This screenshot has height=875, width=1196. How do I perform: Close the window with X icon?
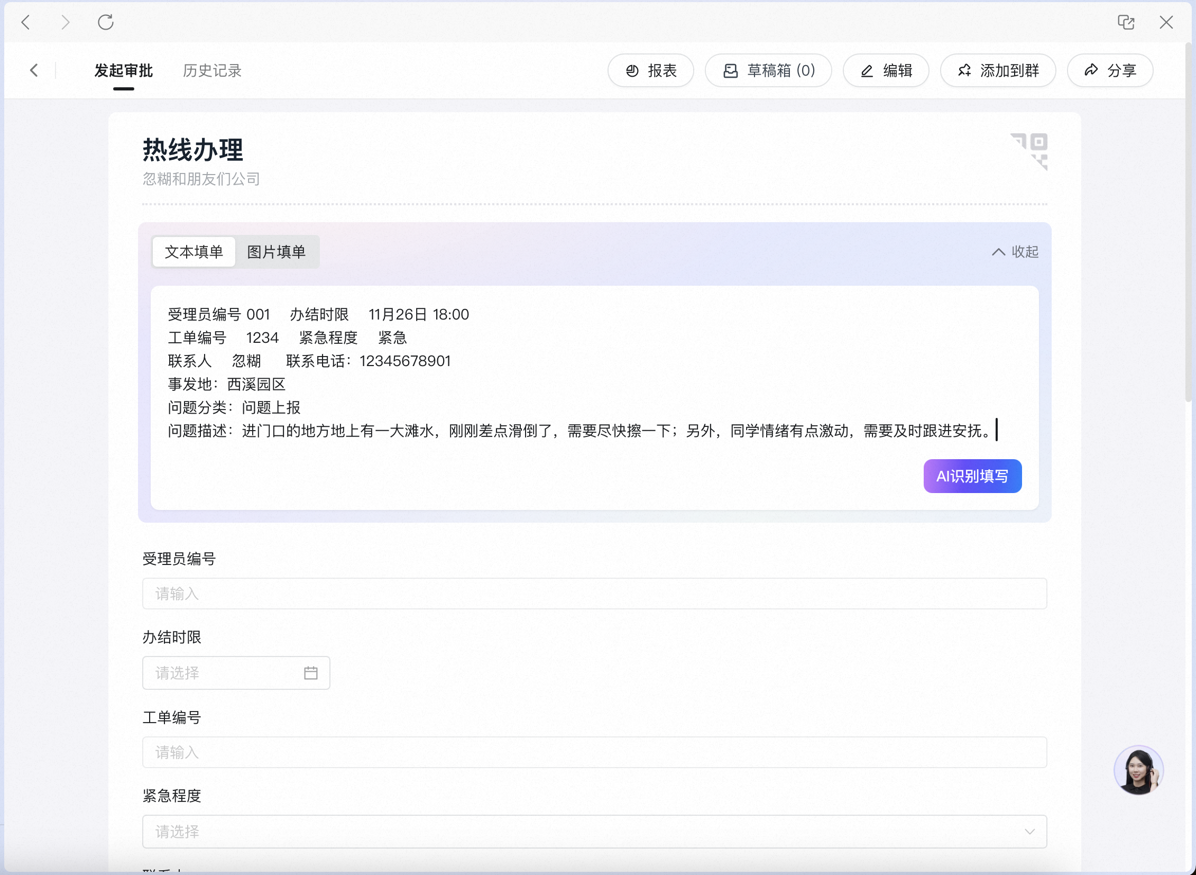tap(1166, 22)
